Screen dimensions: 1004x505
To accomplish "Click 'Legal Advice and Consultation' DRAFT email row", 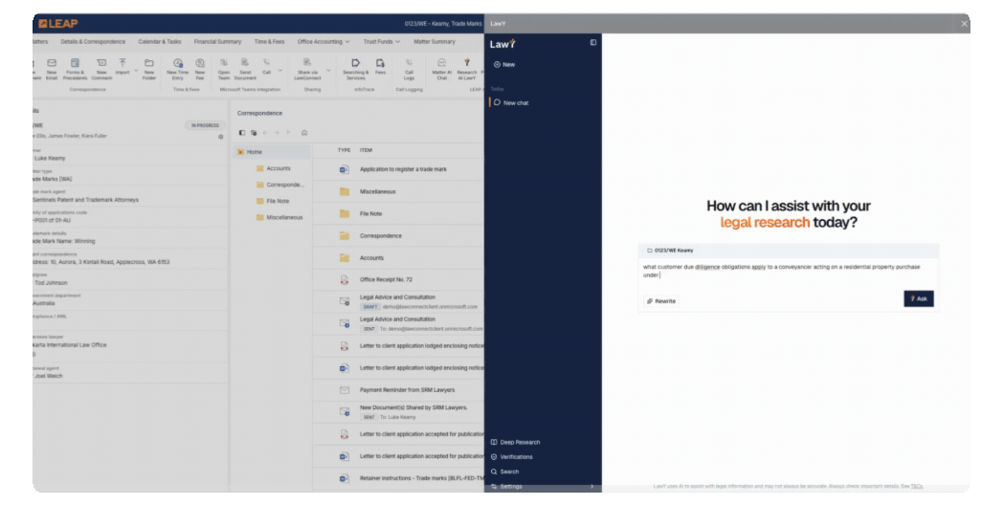I will [x=398, y=301].
